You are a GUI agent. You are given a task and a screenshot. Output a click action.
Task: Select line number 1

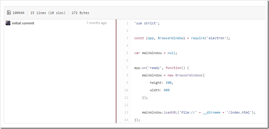pyautogui.click(x=127, y=23)
